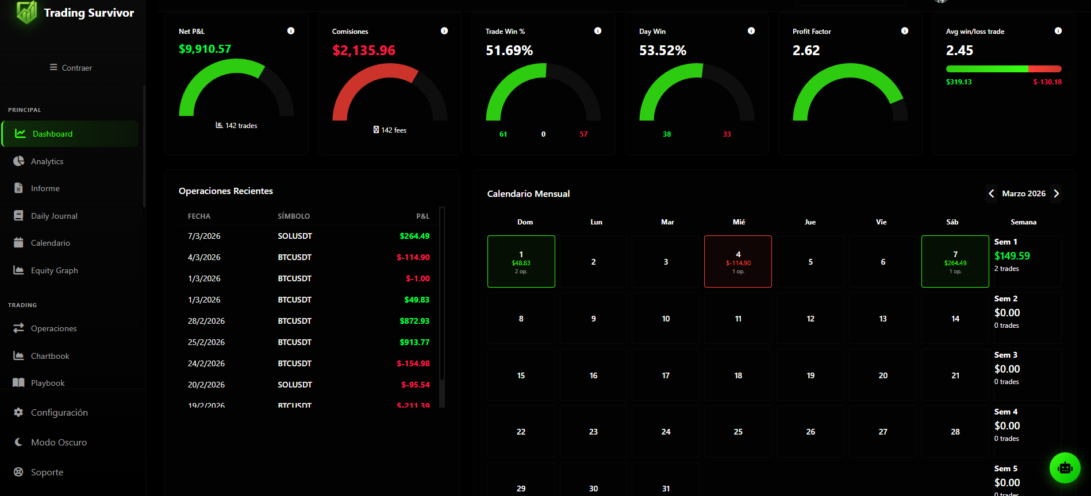Select calendar day 7 with $264.49

point(955,261)
